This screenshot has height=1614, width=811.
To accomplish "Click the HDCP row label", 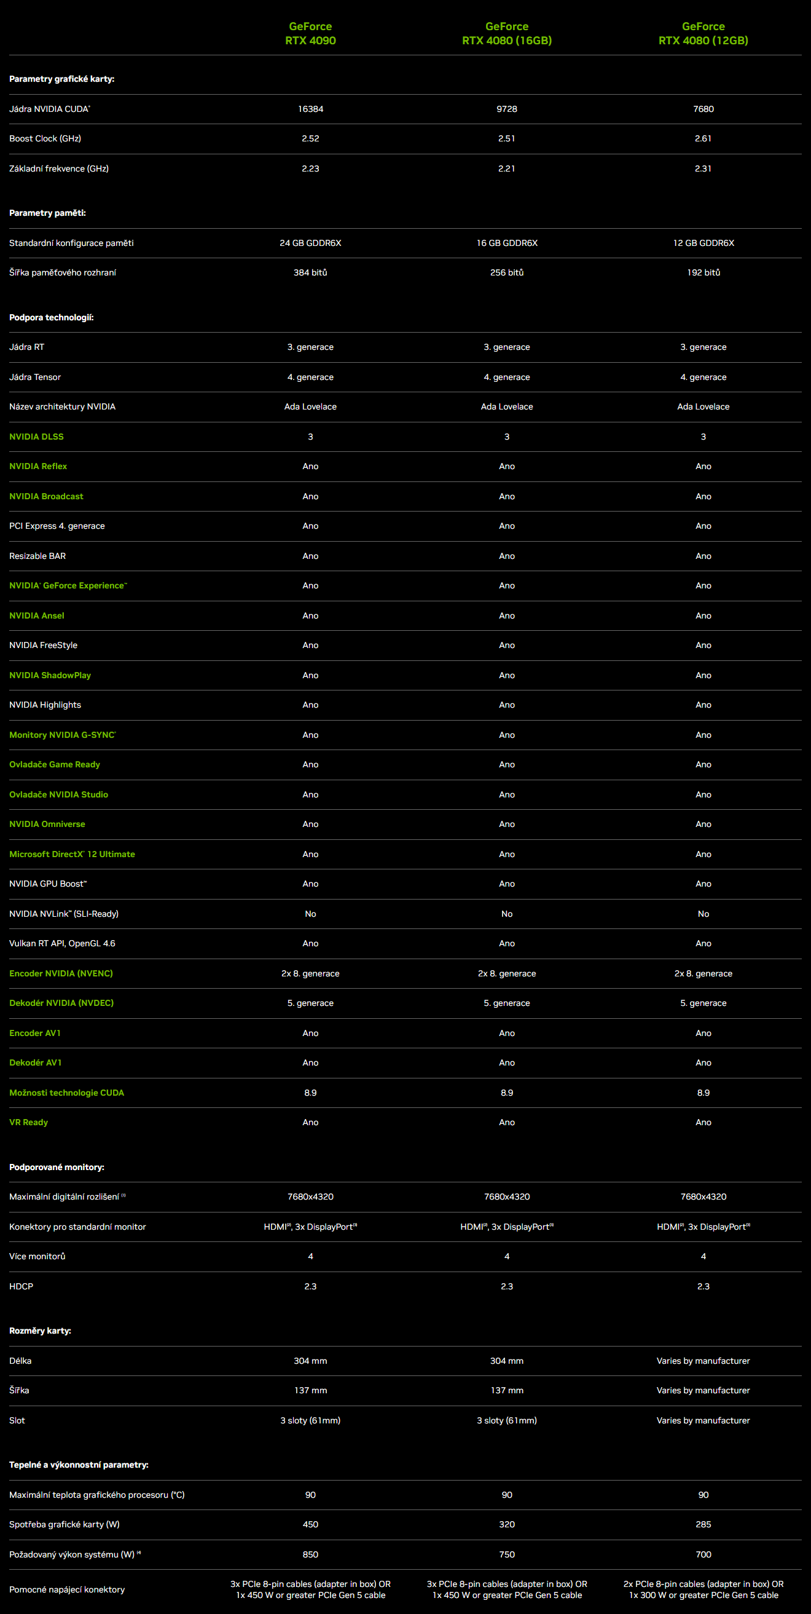I will [x=22, y=1286].
